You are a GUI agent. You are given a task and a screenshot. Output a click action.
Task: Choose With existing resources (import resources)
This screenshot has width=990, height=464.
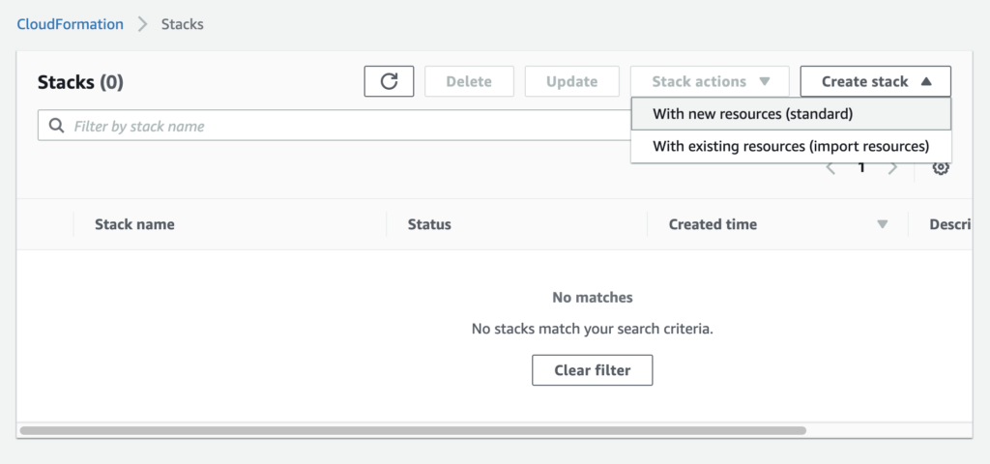(791, 147)
